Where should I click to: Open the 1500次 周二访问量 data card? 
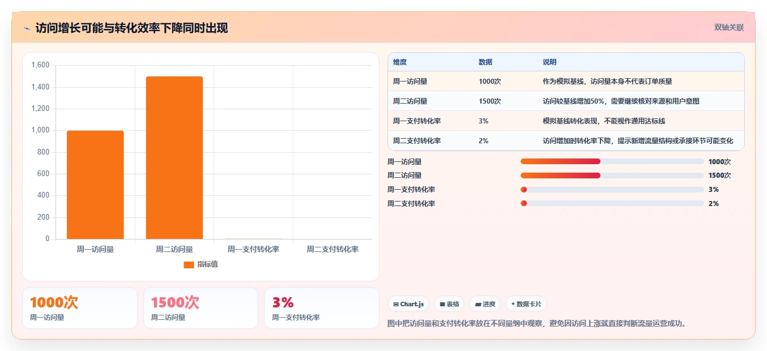(201, 308)
